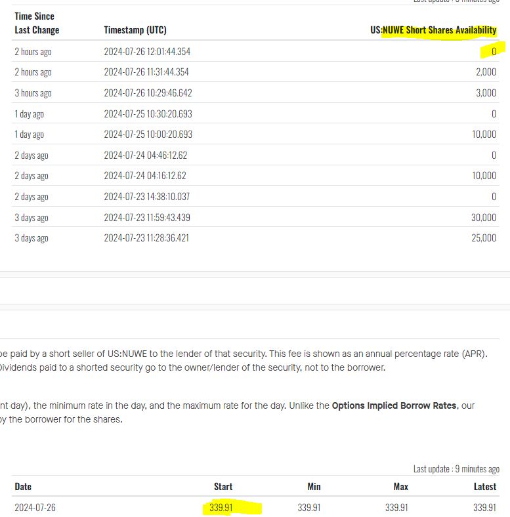Click the 2024-07-26 date in the rates table
510x517 pixels.
[x=35, y=507]
